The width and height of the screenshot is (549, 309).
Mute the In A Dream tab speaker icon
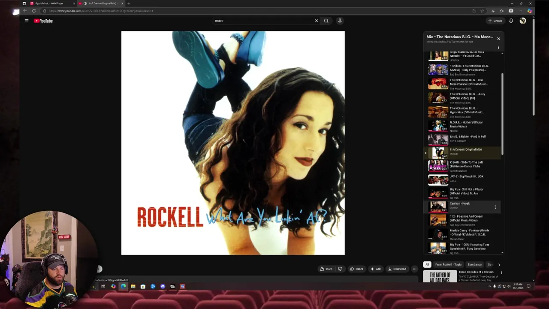[x=85, y=3]
